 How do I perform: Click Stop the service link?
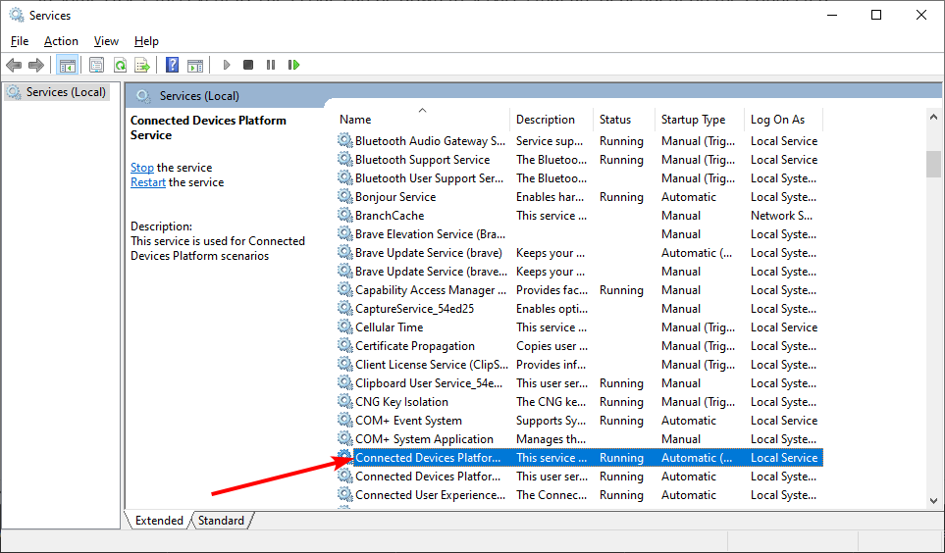coord(142,168)
